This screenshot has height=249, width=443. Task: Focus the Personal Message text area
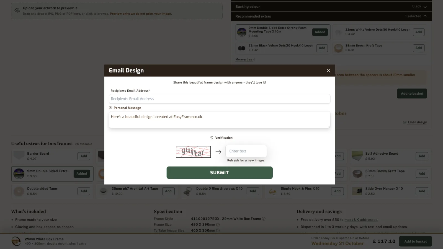point(220,120)
